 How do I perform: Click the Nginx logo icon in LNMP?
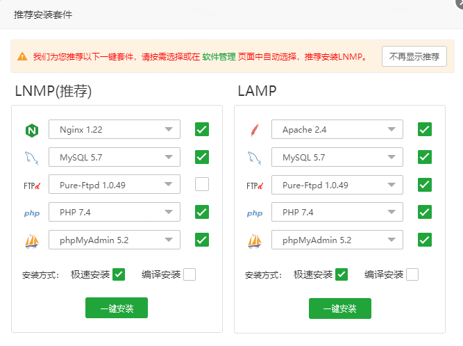point(31,130)
